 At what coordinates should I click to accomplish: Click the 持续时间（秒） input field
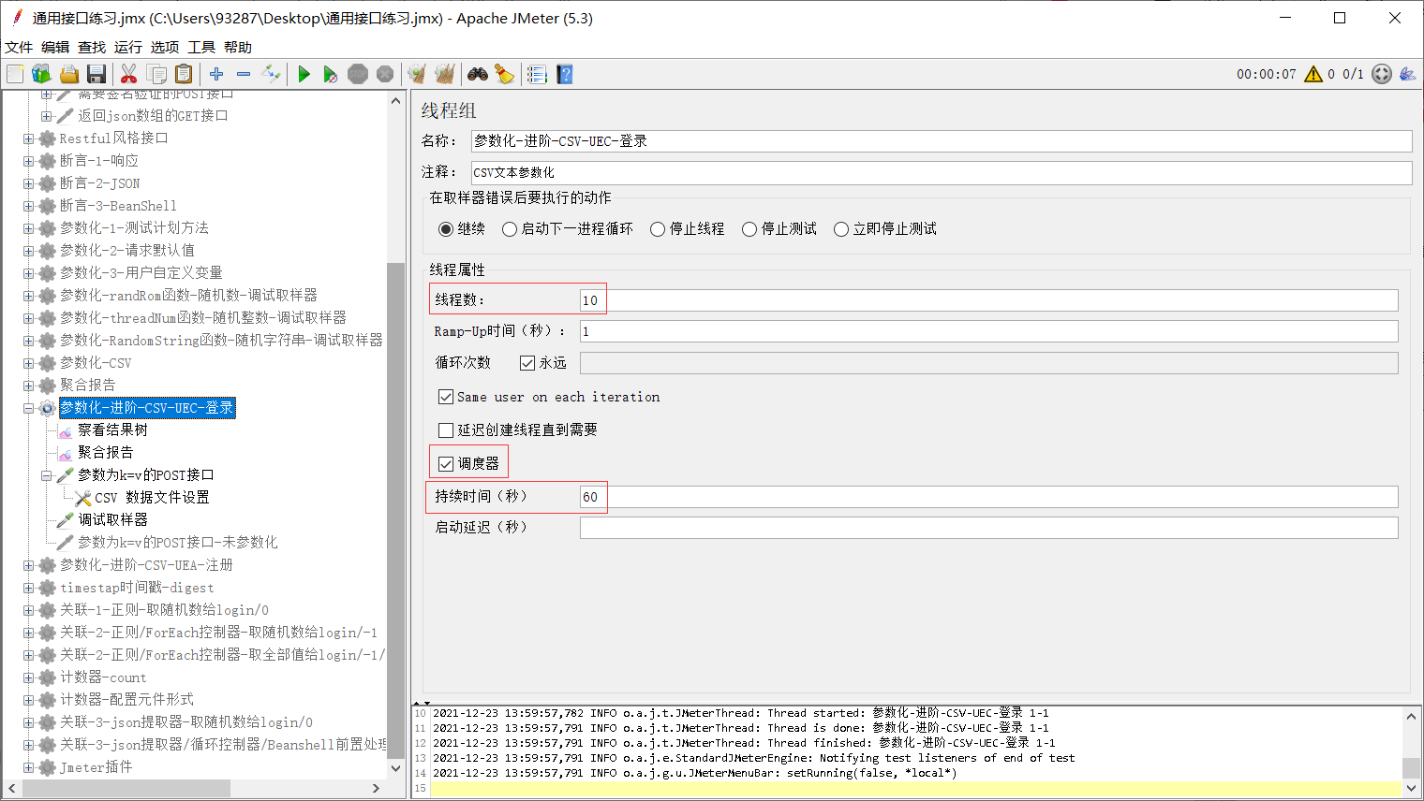click(x=988, y=497)
